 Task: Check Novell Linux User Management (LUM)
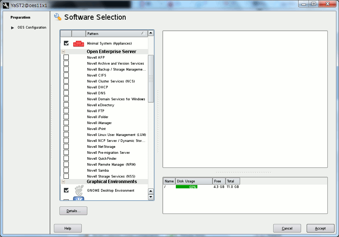[66, 134]
